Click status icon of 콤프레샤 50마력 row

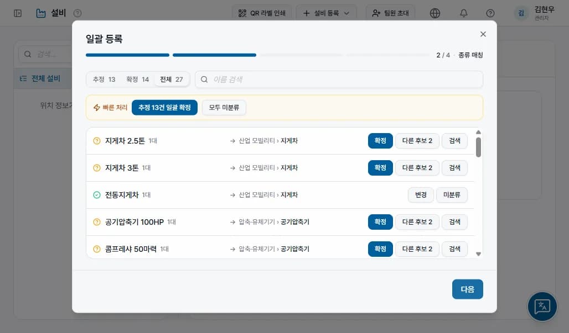(96, 249)
